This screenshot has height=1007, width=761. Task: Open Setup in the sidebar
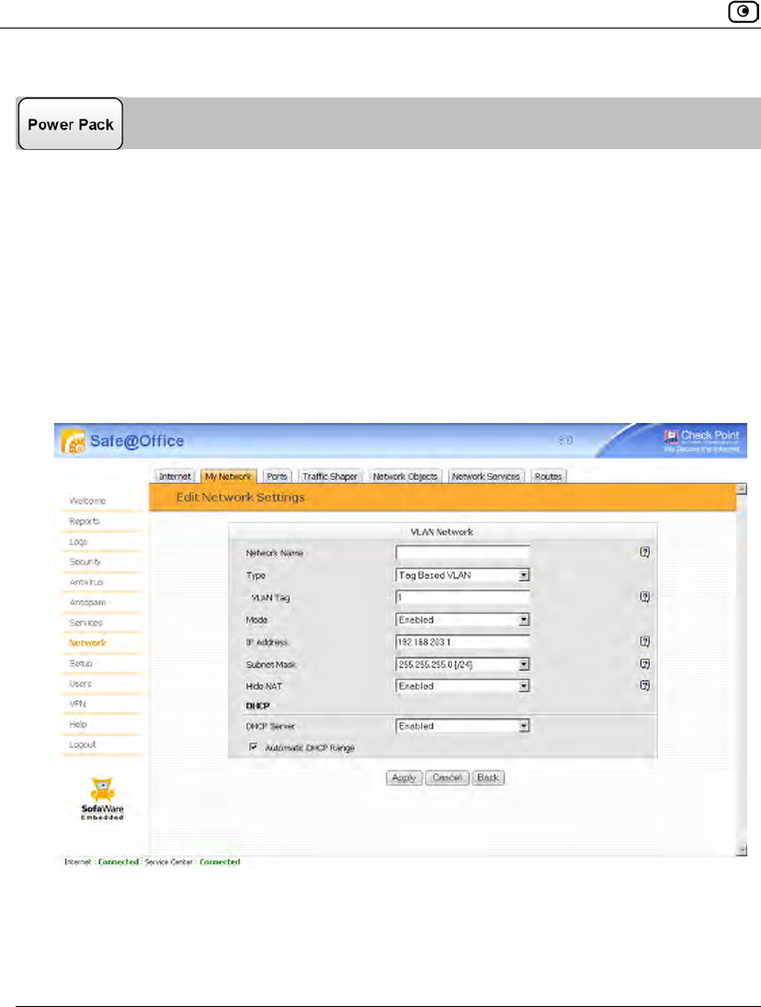[81, 663]
